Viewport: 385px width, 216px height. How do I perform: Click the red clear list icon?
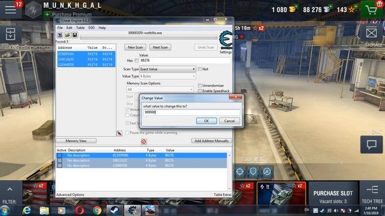point(144,142)
